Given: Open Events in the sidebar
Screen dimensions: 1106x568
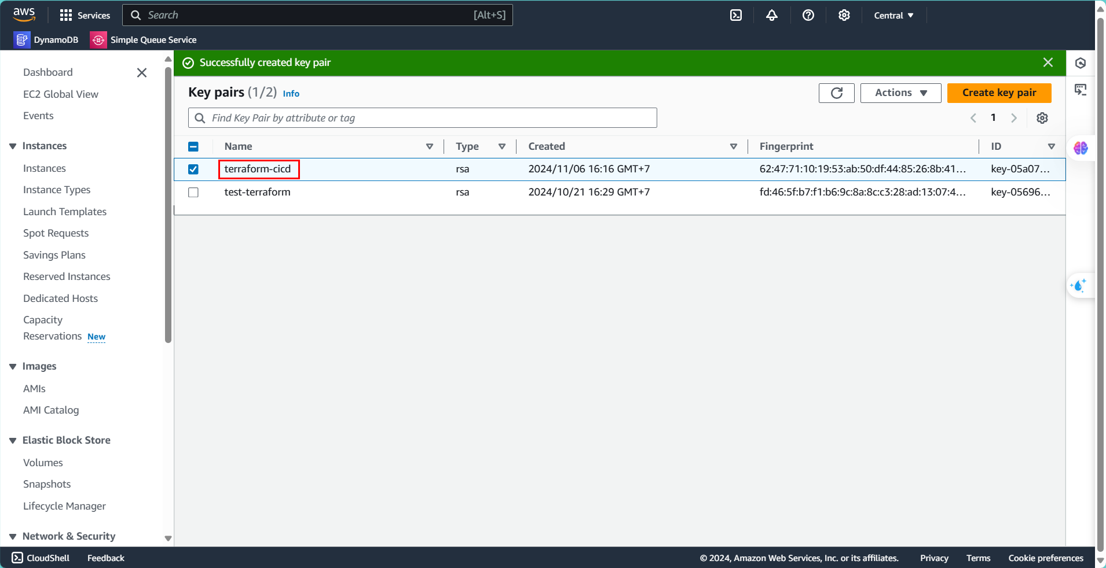Looking at the screenshot, I should coord(38,116).
